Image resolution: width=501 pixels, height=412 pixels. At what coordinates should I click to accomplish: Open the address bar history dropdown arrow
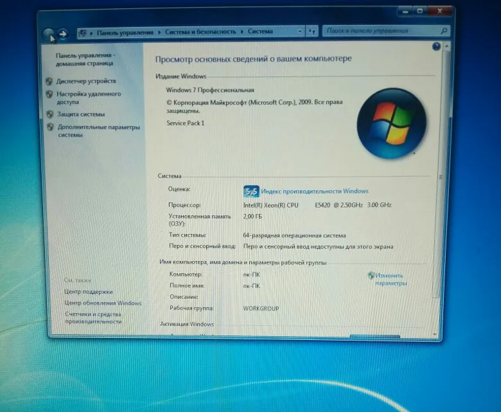[299, 31]
